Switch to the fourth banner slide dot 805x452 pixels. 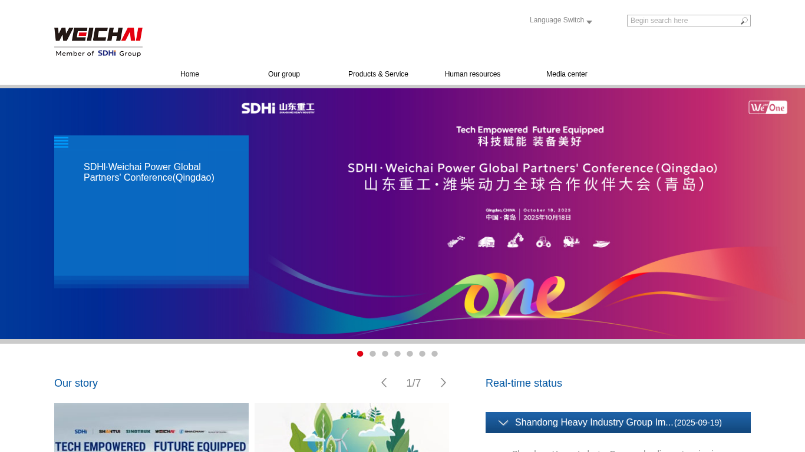[397, 354]
